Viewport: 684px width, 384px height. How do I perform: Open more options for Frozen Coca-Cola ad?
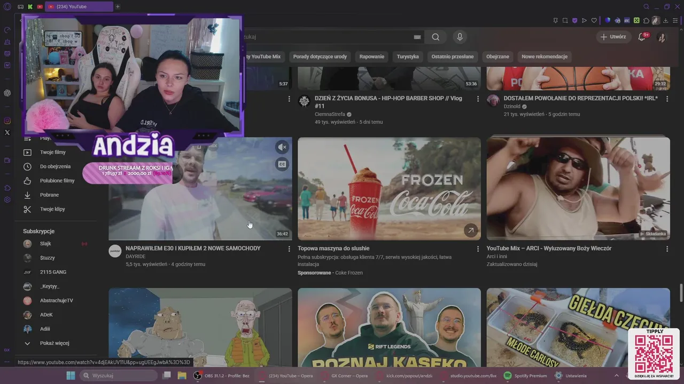478,249
